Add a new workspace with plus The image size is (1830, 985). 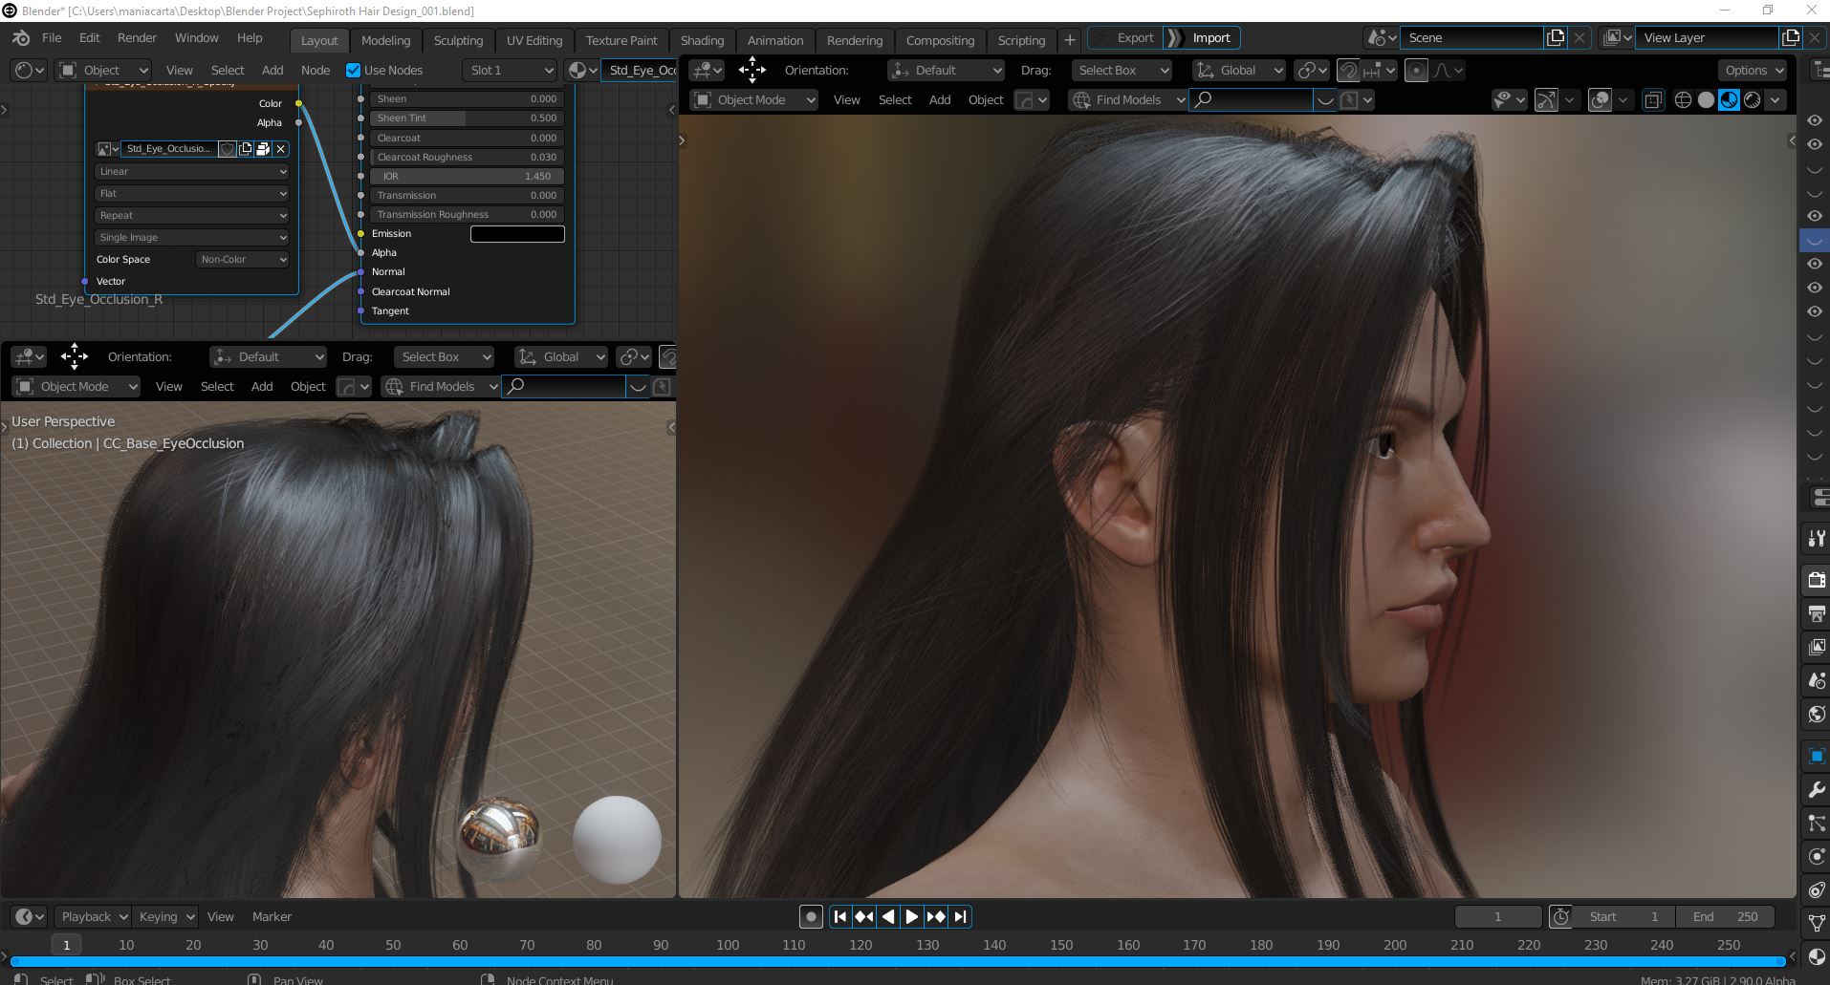pos(1070,40)
